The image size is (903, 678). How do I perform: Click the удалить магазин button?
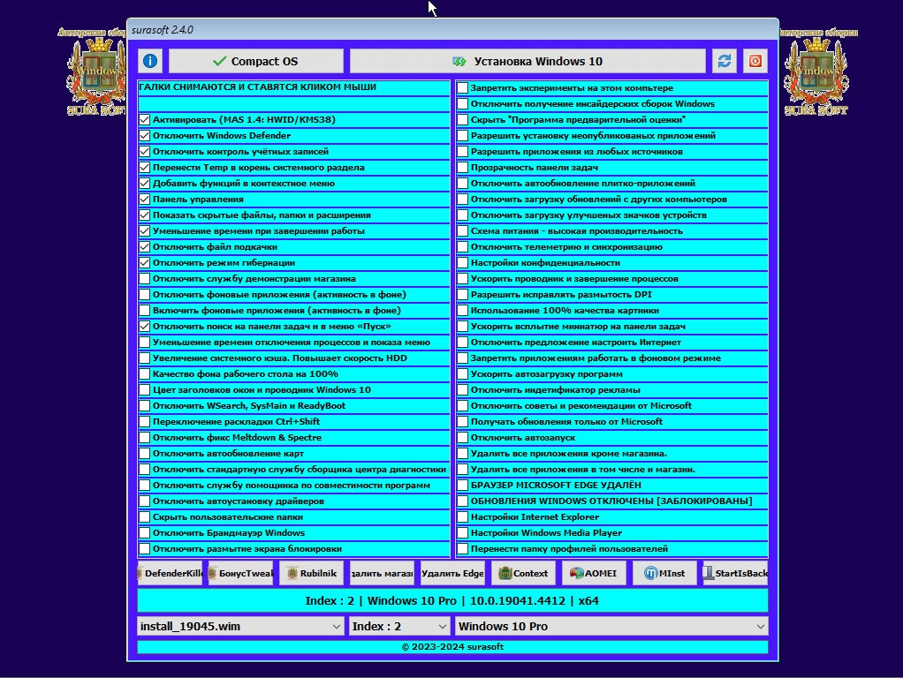pos(382,573)
